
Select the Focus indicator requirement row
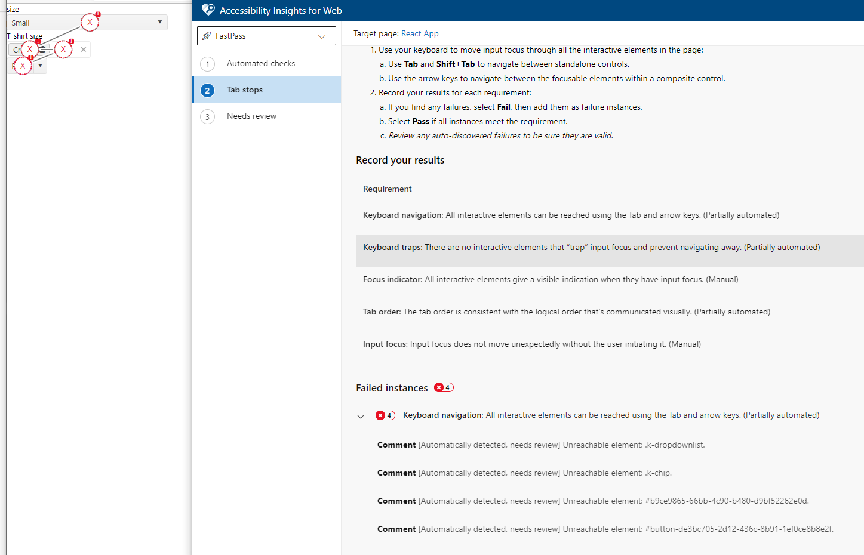point(550,280)
